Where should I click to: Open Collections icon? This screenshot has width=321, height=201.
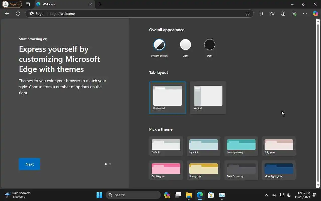[283, 14]
